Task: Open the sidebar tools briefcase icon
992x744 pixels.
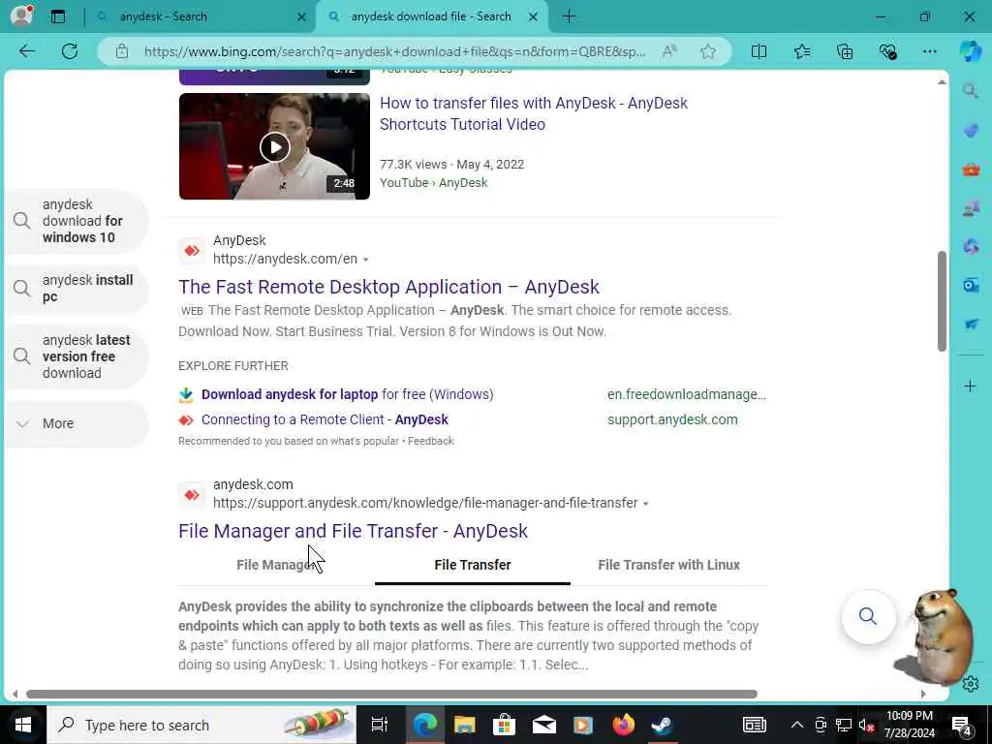Action: click(971, 170)
